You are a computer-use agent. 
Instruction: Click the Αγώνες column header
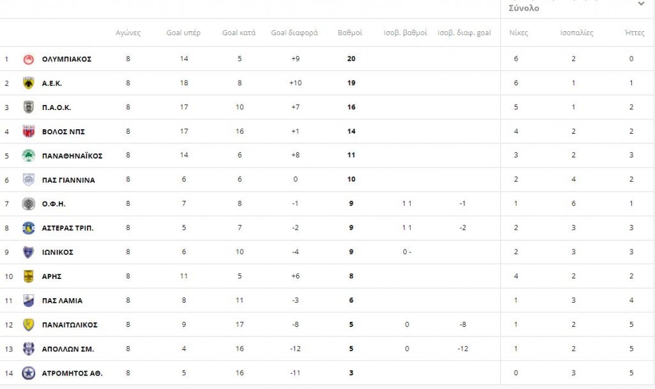(128, 33)
